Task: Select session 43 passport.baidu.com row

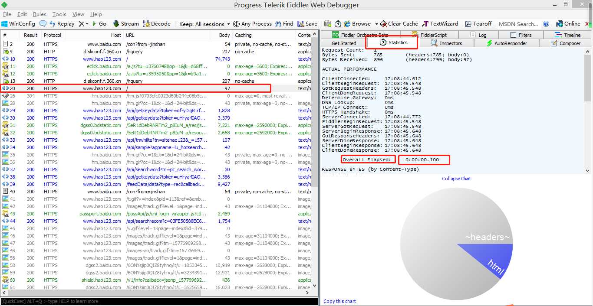Action: [x=156, y=214]
